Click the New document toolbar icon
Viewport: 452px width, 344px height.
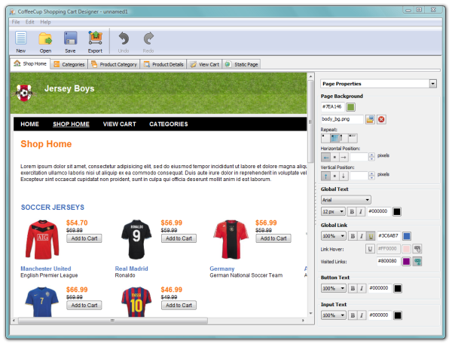[x=21, y=38]
